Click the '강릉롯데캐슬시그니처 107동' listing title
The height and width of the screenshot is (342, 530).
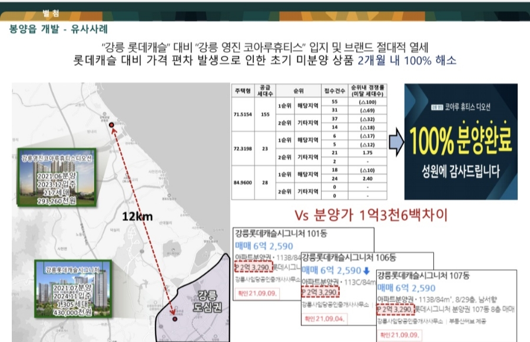pos(423,276)
